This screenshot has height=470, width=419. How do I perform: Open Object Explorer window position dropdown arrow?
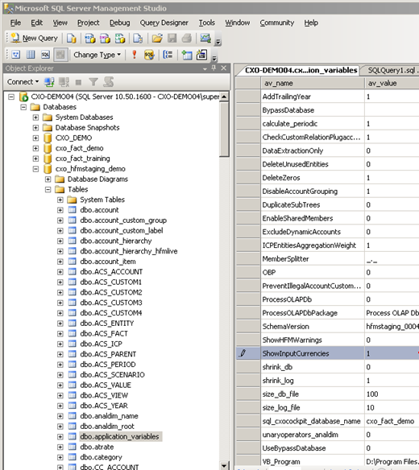click(205, 68)
